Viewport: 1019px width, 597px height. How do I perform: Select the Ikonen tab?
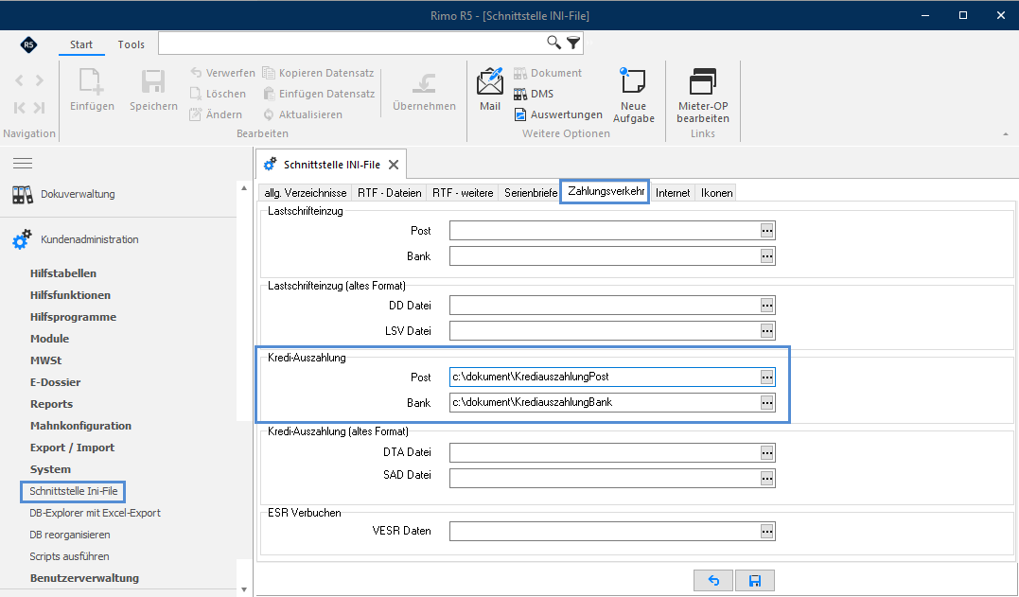[x=717, y=192]
